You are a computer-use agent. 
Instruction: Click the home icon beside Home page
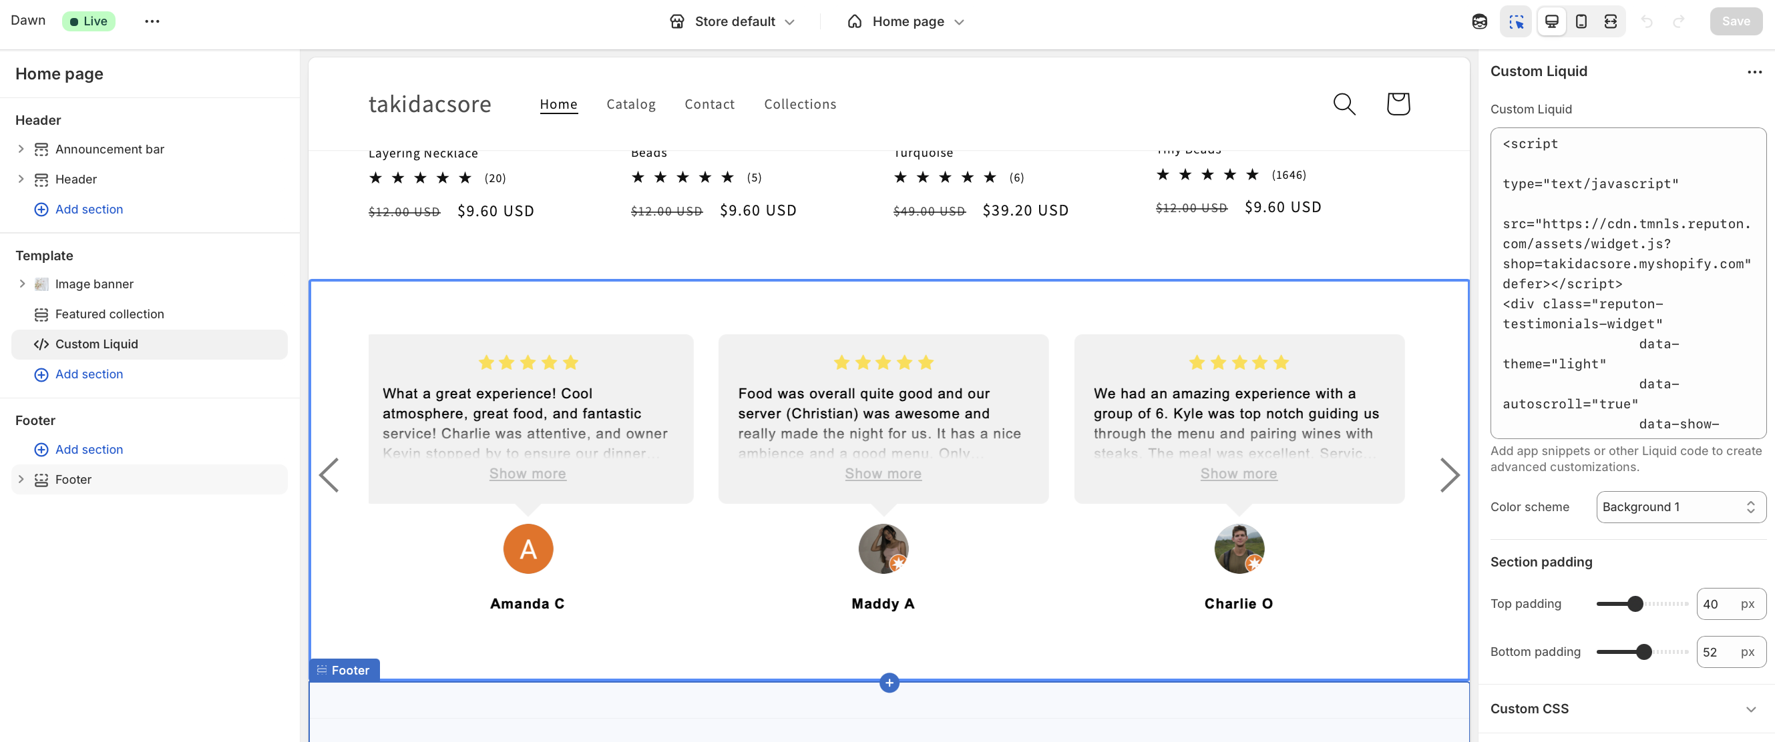pyautogui.click(x=854, y=21)
